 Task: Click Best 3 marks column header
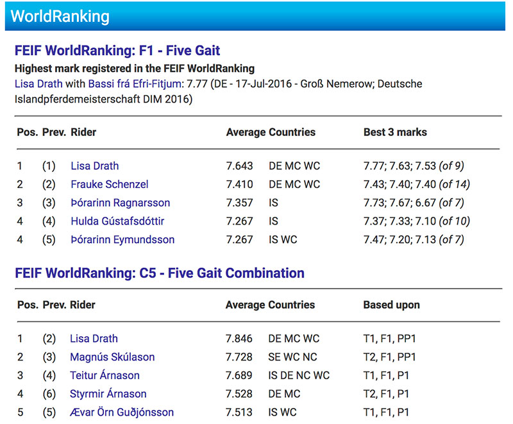coord(395,132)
